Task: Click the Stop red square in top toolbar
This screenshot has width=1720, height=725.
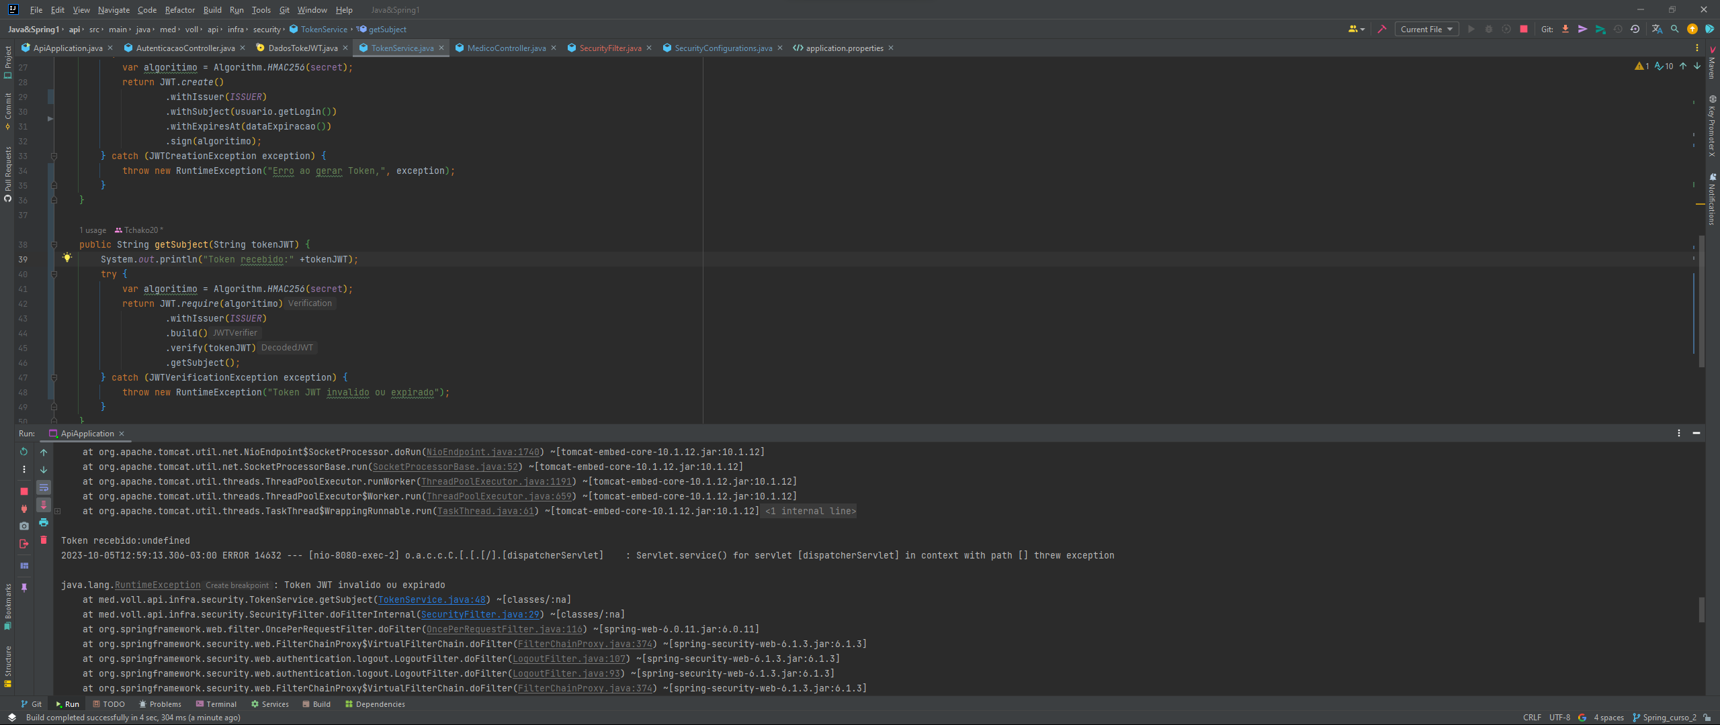Action: click(1524, 29)
